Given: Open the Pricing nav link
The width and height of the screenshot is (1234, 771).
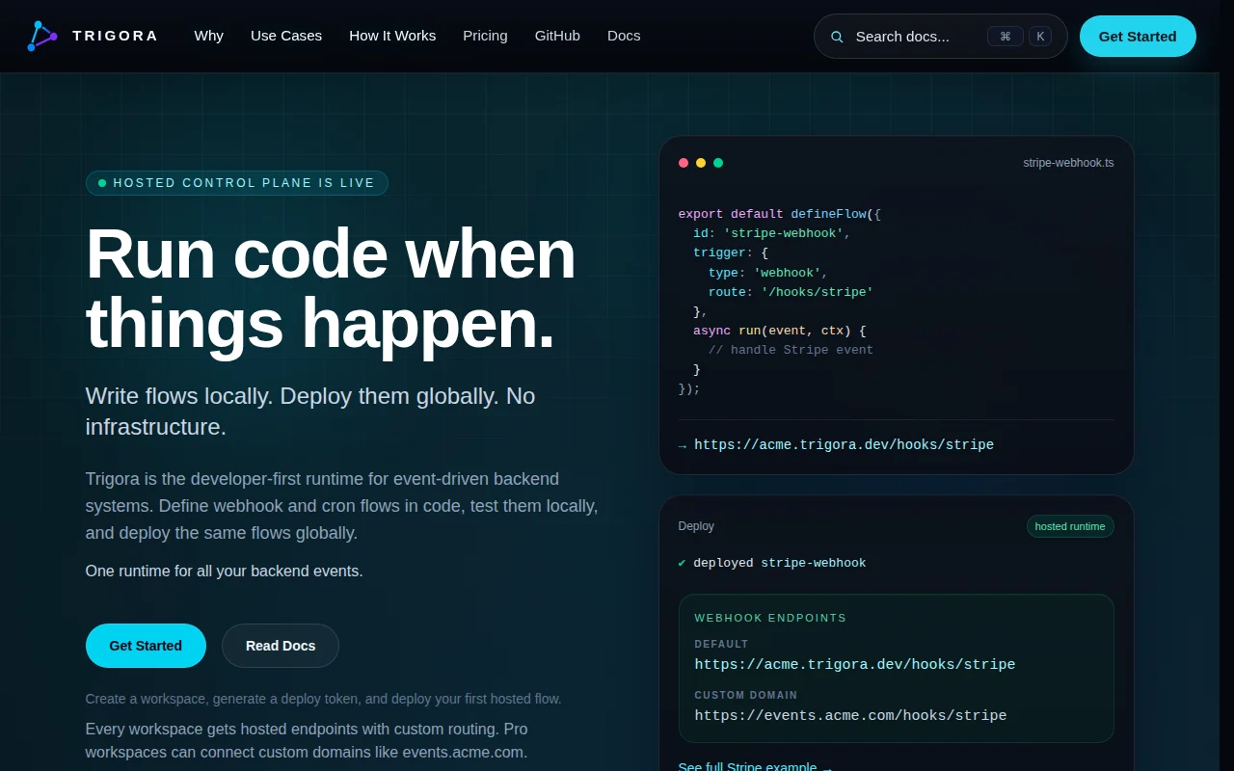Looking at the screenshot, I should point(485,36).
